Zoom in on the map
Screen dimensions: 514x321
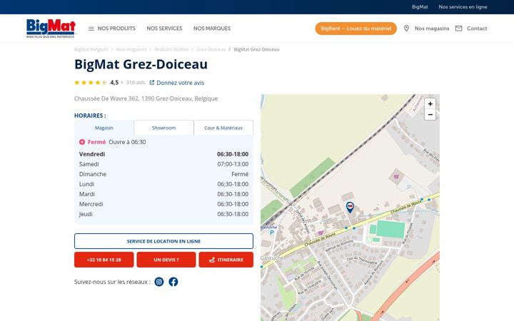tap(430, 104)
